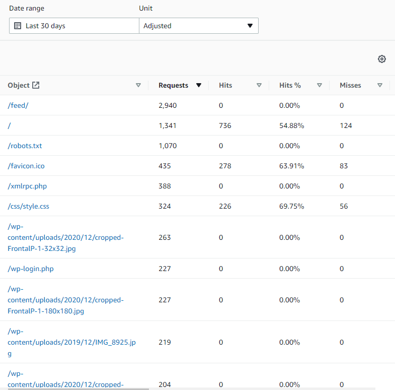Toggle Requests column sort arrow
This screenshot has height=390, width=395.
tap(199, 85)
